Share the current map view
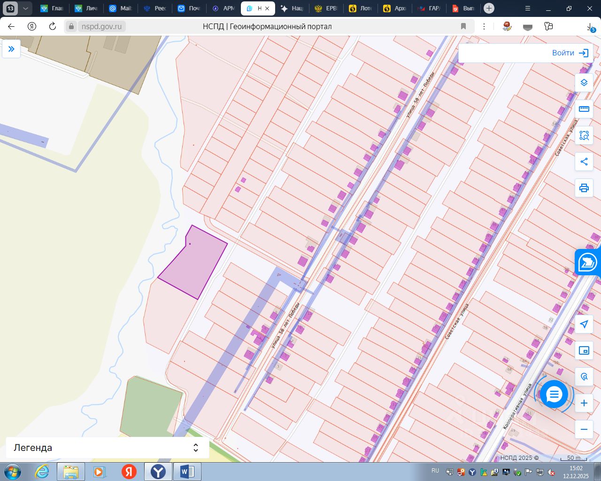 click(x=584, y=162)
